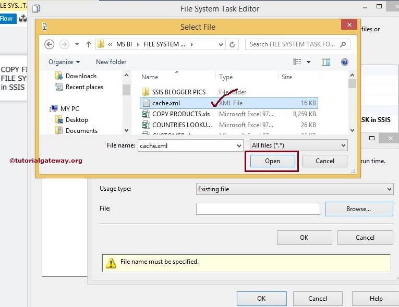Click the icon beside Flow tab
399x307 pixels.
point(23,19)
